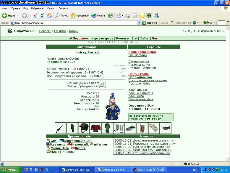The image size is (230, 173).
Task: Expand the address bar dropdown arrow
Action: (139, 23)
